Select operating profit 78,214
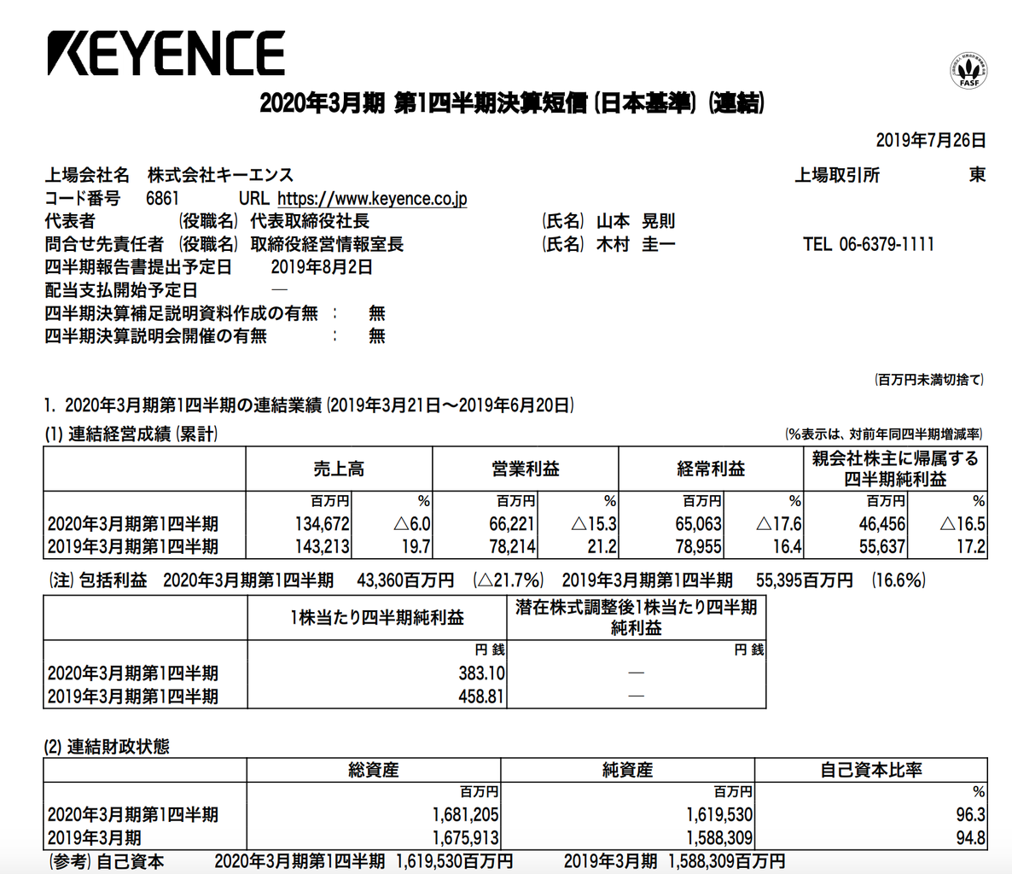The image size is (1012, 874). tap(512, 547)
